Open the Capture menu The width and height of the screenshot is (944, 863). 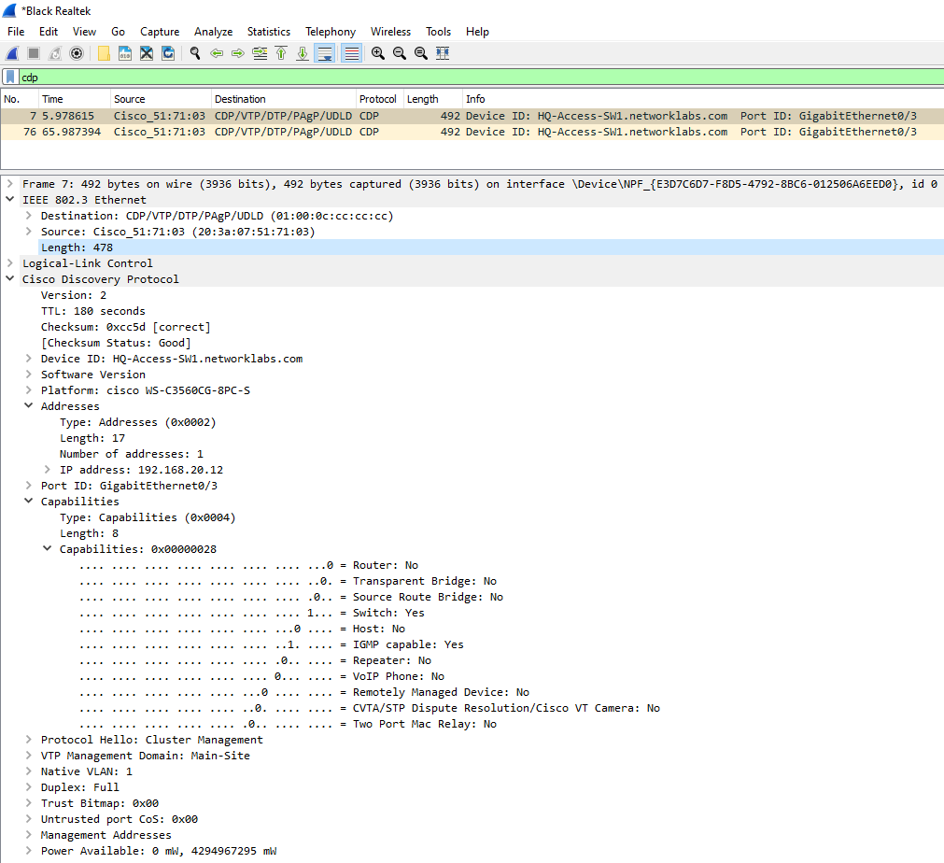(160, 32)
